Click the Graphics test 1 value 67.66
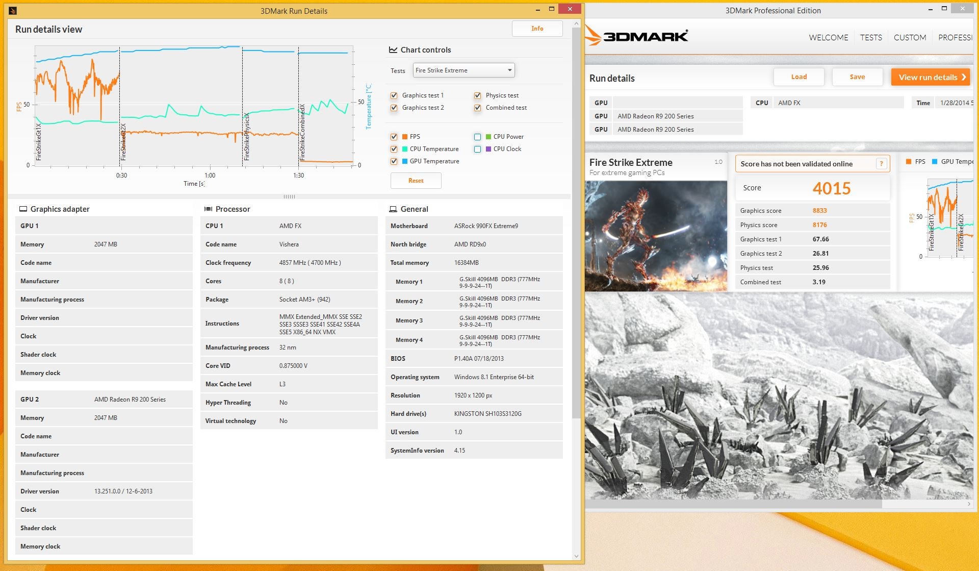The height and width of the screenshot is (571, 979). 821,239
